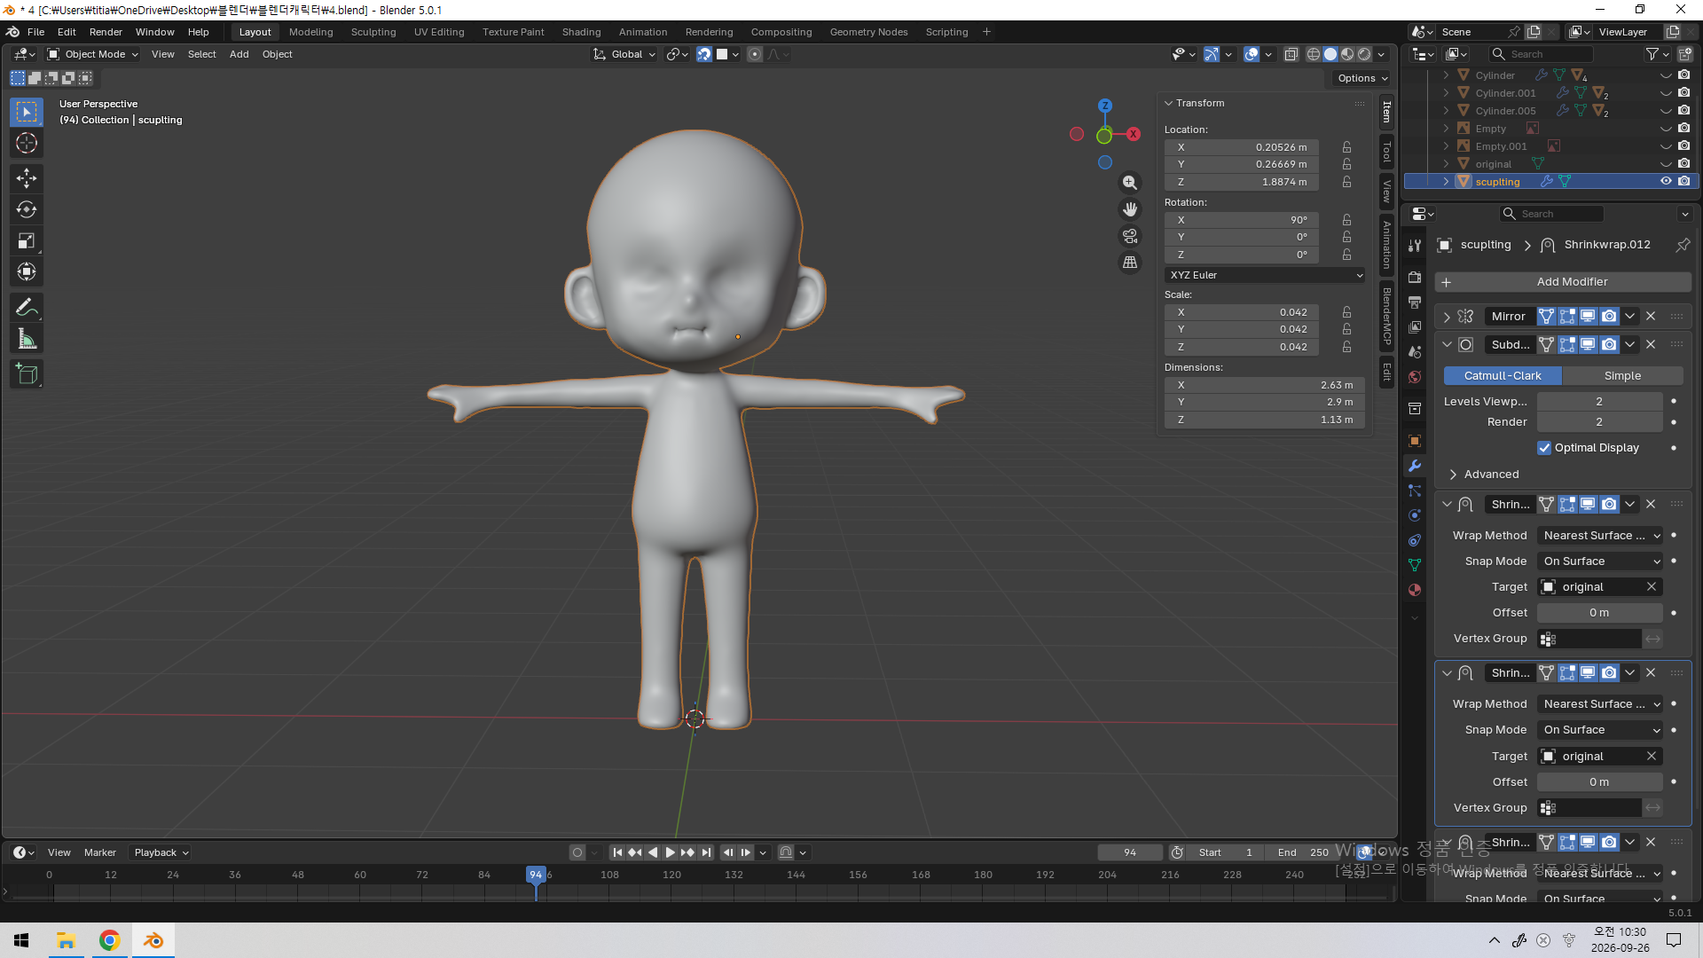Activate the Annotate tool
This screenshot has width=1703, height=958.
click(27, 308)
